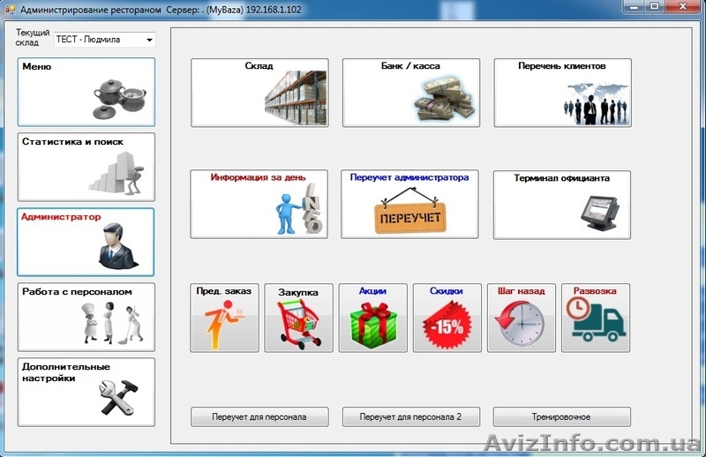The width and height of the screenshot is (706, 457).
Task: Open Акции gift box icon
Action: (372, 318)
